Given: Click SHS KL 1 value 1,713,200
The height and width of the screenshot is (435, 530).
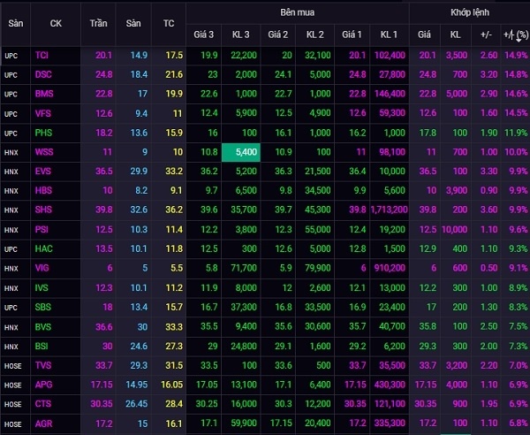Looking at the screenshot, I should tap(389, 210).
